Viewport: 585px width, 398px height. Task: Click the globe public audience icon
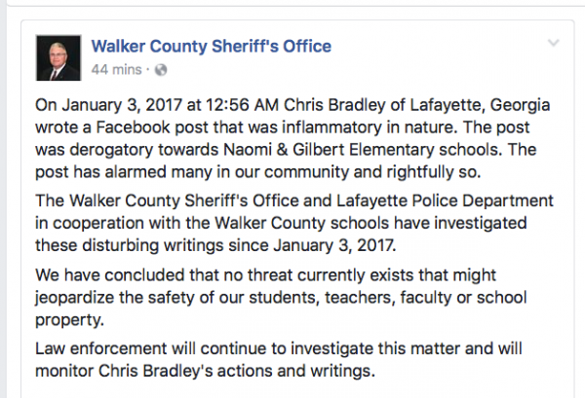161,70
